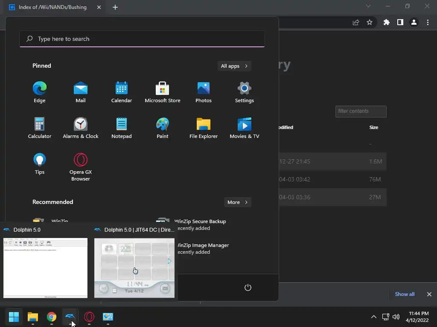Open Chrome profile avatar

414,22
